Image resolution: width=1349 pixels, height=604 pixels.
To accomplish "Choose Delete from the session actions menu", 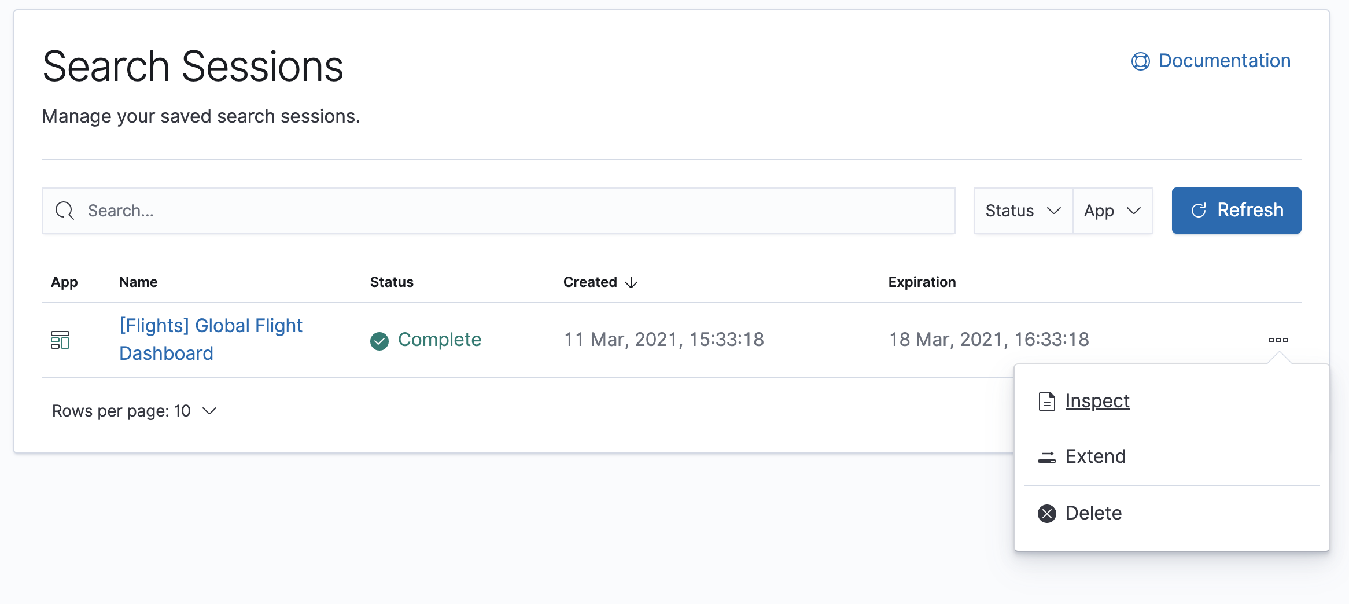I will 1092,513.
